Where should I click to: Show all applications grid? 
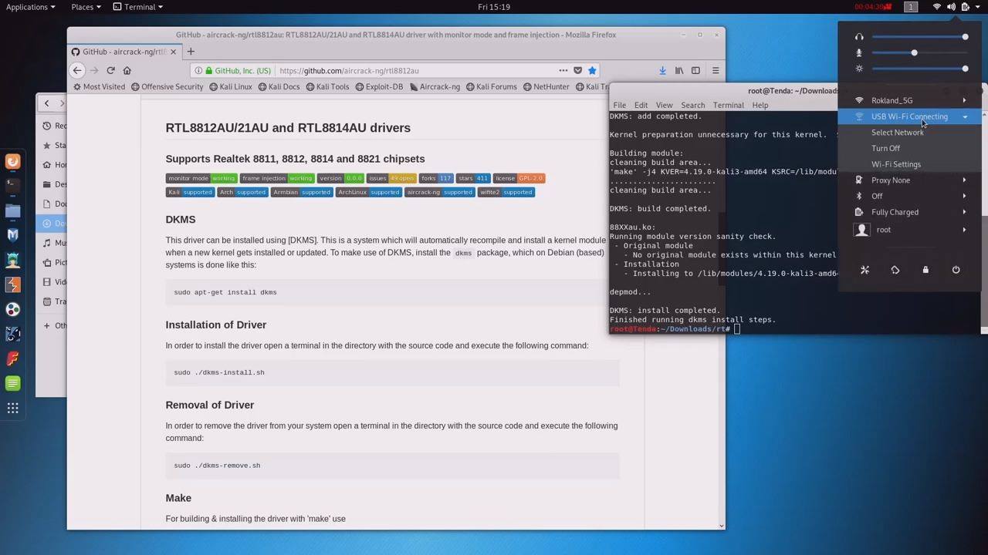[x=12, y=409]
